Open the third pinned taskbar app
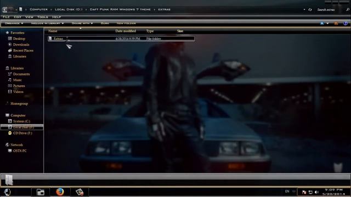The height and width of the screenshot is (197, 351). coord(80,192)
